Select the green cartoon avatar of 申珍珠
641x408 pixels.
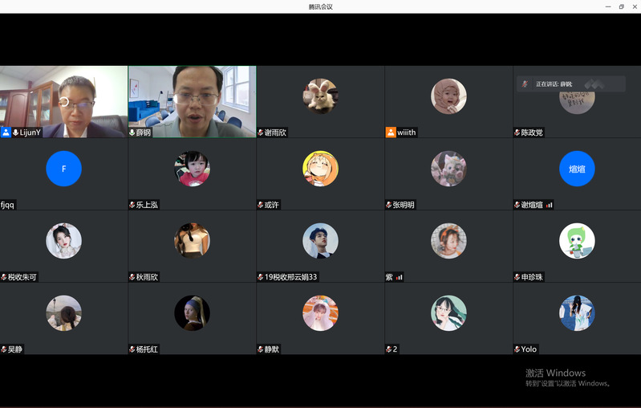coord(577,241)
